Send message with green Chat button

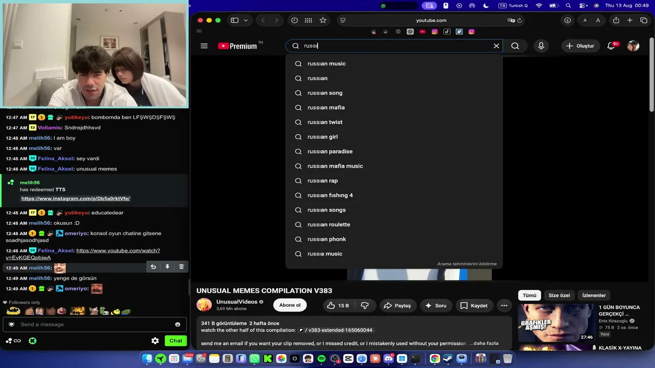pos(176,341)
